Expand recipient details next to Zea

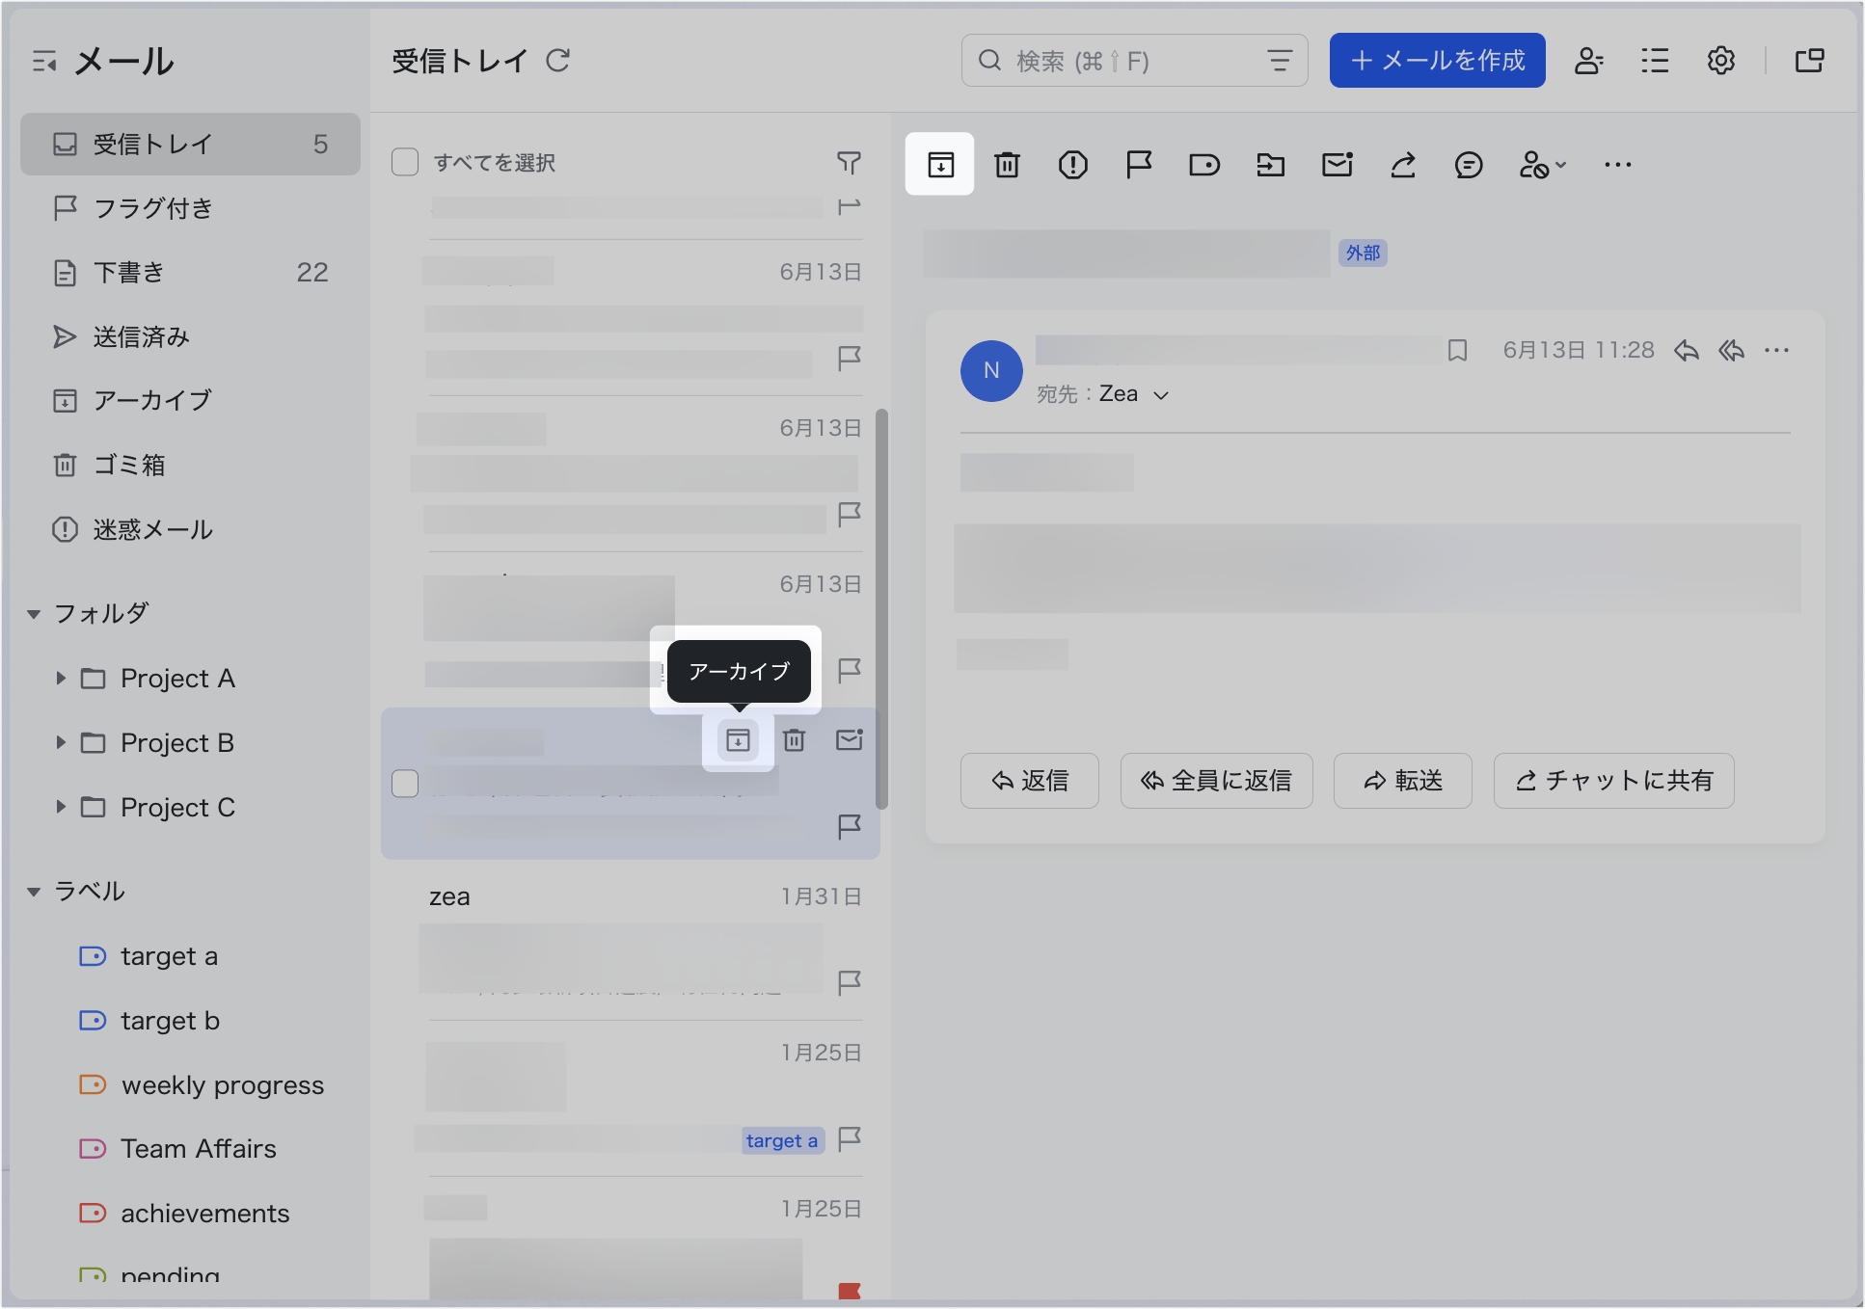[1161, 395]
